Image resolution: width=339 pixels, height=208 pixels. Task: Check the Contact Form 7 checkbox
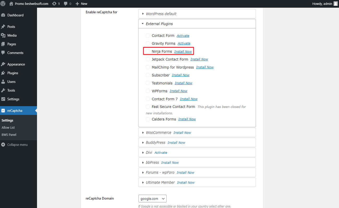pyautogui.click(x=148, y=99)
